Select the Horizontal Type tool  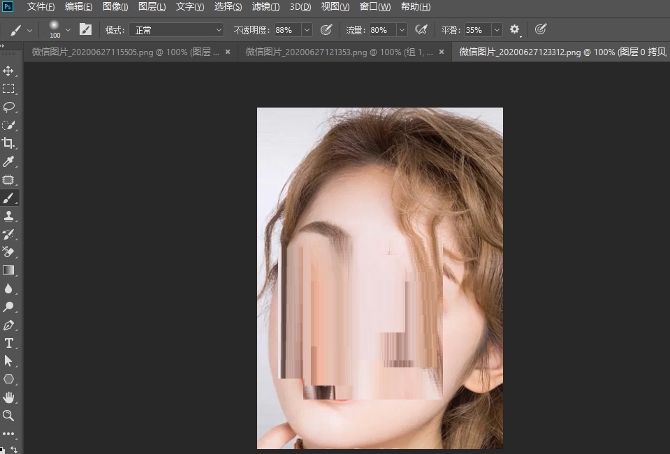point(9,343)
